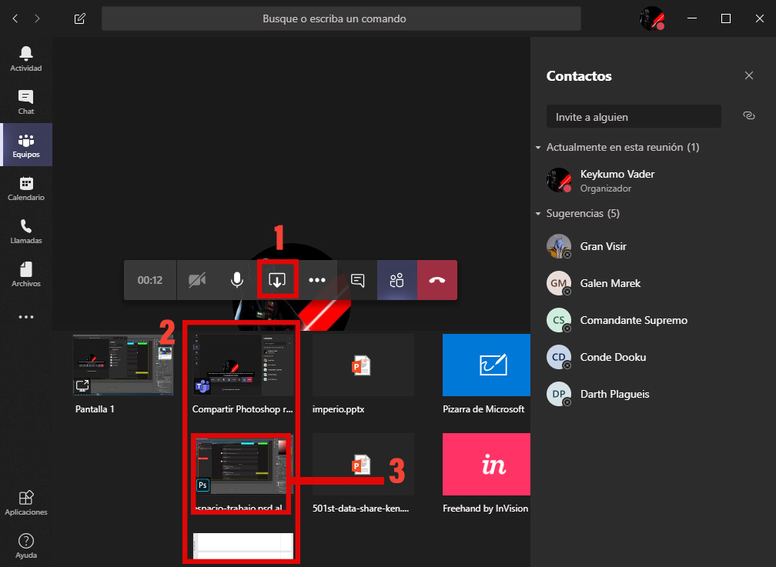Show the participants list icon

coord(396,279)
